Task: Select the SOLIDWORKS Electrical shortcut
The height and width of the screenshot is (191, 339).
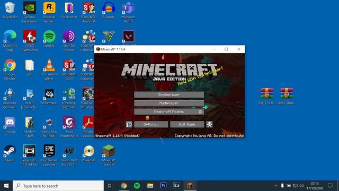Action: pos(89,12)
